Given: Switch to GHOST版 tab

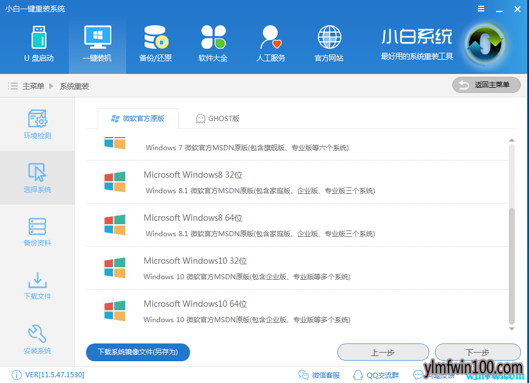Looking at the screenshot, I should [217, 119].
